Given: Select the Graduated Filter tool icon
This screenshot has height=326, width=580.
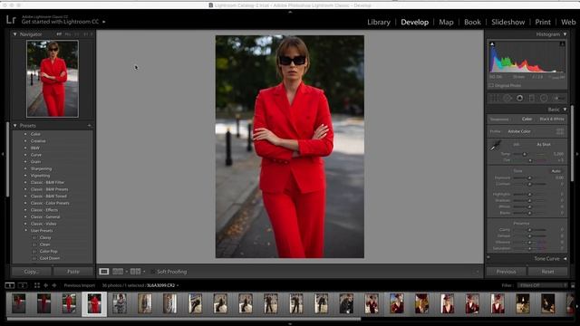Looking at the screenshot, I should (532, 98).
